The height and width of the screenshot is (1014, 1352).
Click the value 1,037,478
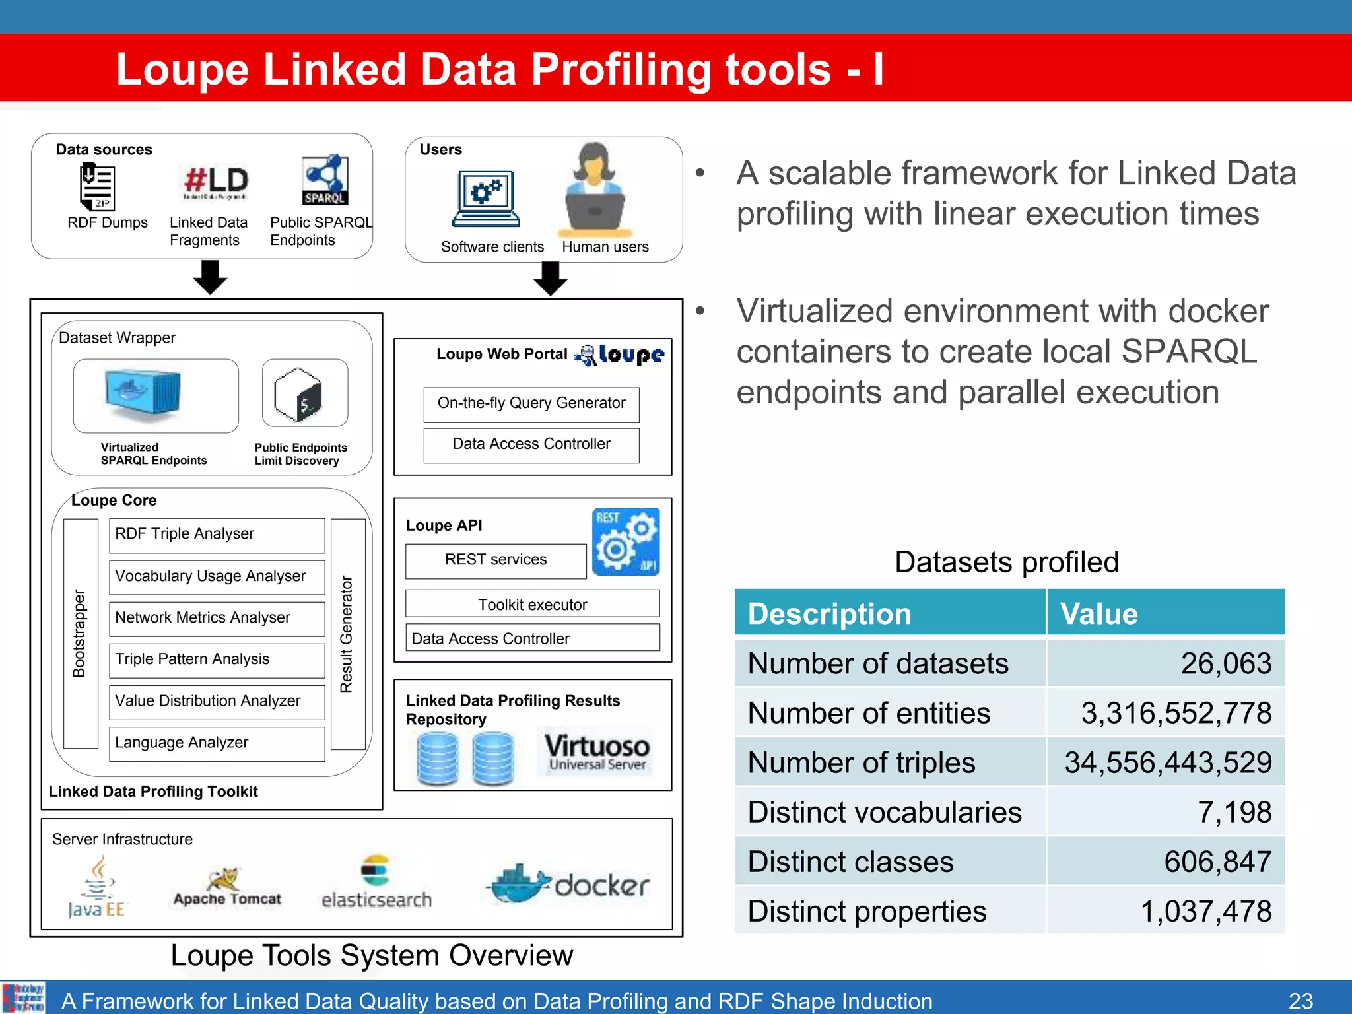[1206, 911]
